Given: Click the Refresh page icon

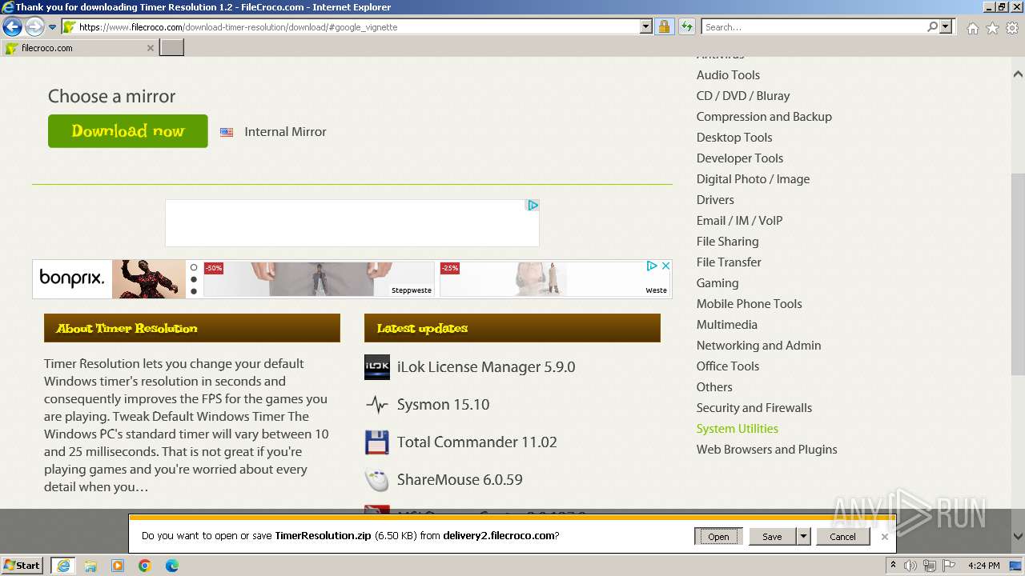Looking at the screenshot, I should [686, 27].
